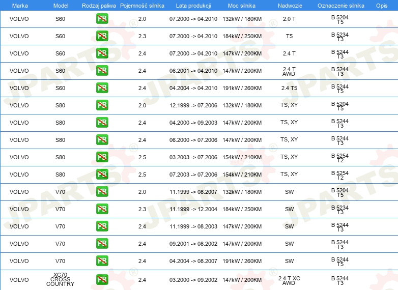The height and width of the screenshot is (290, 398).
Task: Click the Model column header
Action: point(61,6)
